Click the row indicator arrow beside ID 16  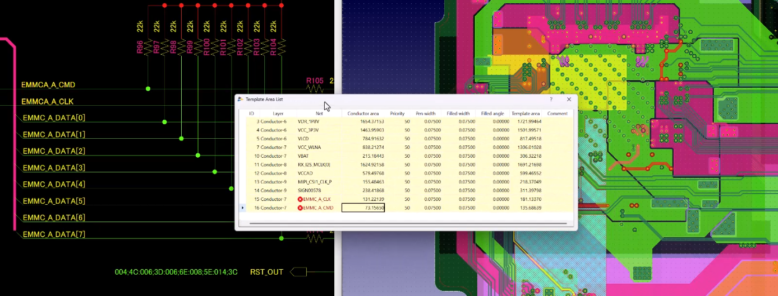[242, 208]
